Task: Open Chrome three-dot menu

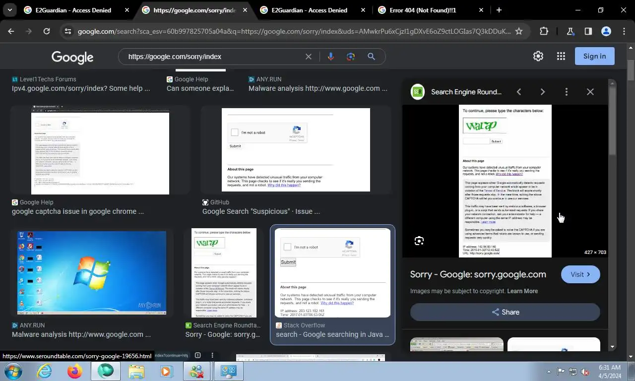Action: pyautogui.click(x=624, y=31)
